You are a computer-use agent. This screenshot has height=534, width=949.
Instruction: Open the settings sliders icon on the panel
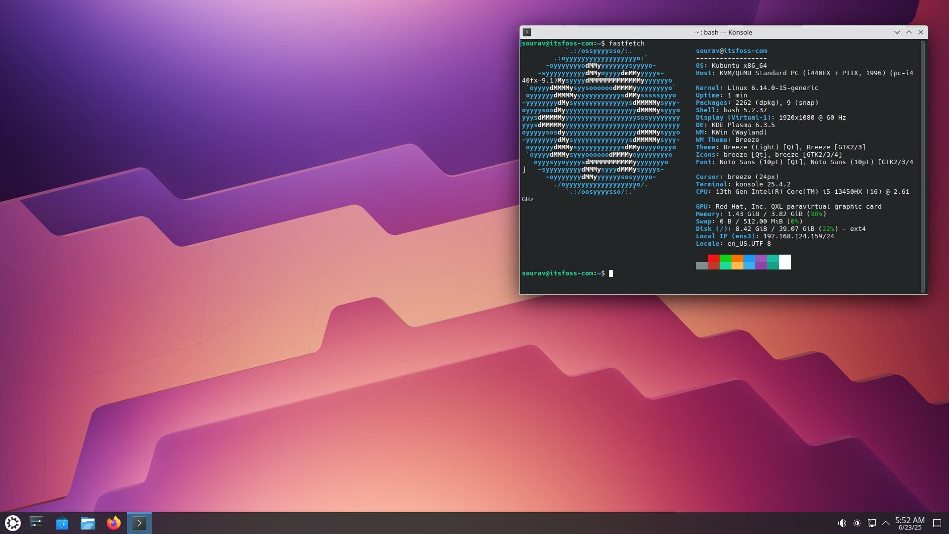[37, 523]
